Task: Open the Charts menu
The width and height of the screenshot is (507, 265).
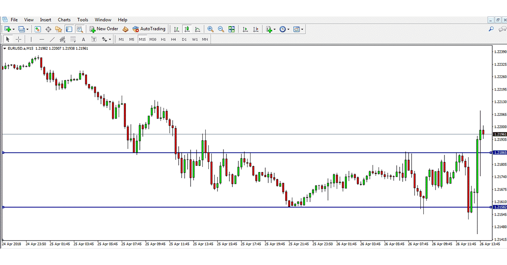Action: (64, 19)
